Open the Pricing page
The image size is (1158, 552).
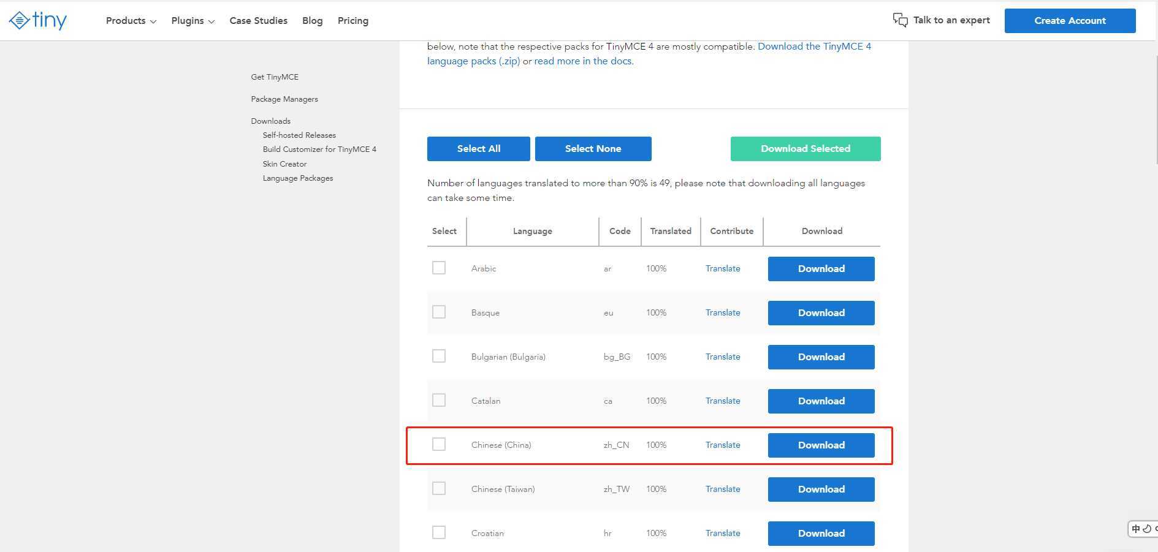pos(352,20)
